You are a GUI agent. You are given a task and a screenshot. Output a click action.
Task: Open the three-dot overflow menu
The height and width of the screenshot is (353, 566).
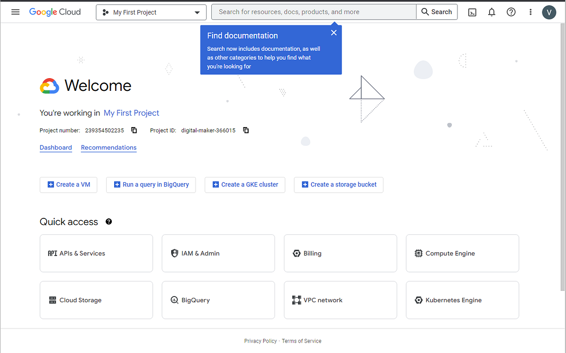coord(530,12)
